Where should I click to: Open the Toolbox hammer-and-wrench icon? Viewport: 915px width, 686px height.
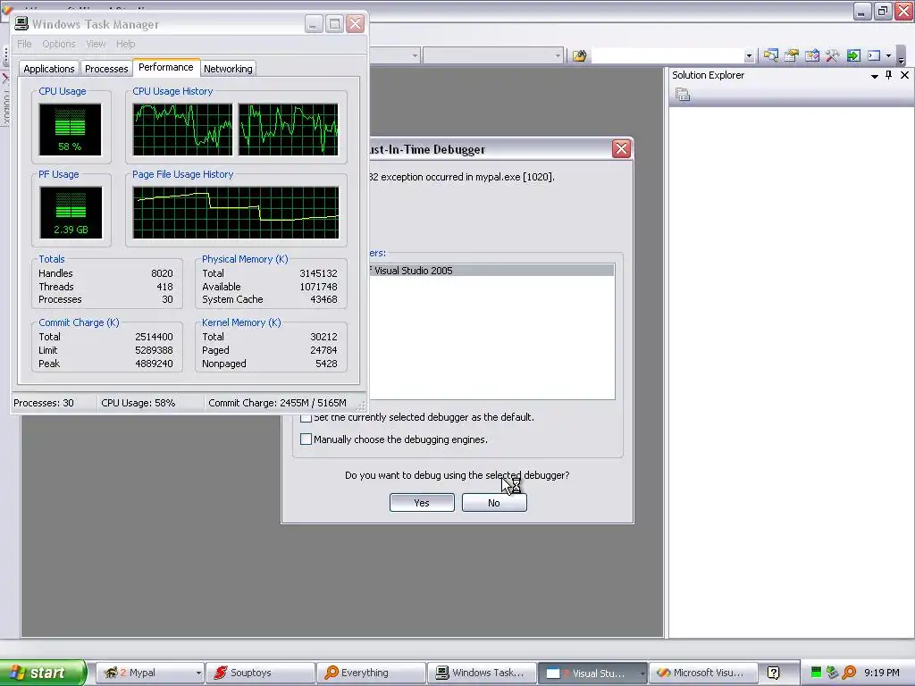(832, 56)
